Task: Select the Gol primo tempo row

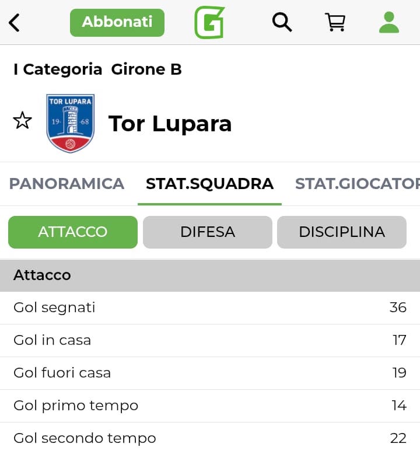Action: tap(210, 406)
